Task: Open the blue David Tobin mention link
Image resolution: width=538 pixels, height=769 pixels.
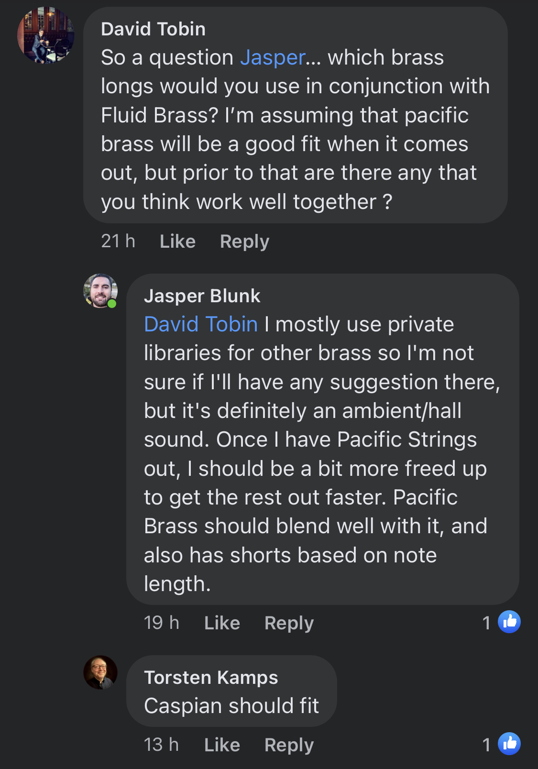Action: click(x=201, y=324)
